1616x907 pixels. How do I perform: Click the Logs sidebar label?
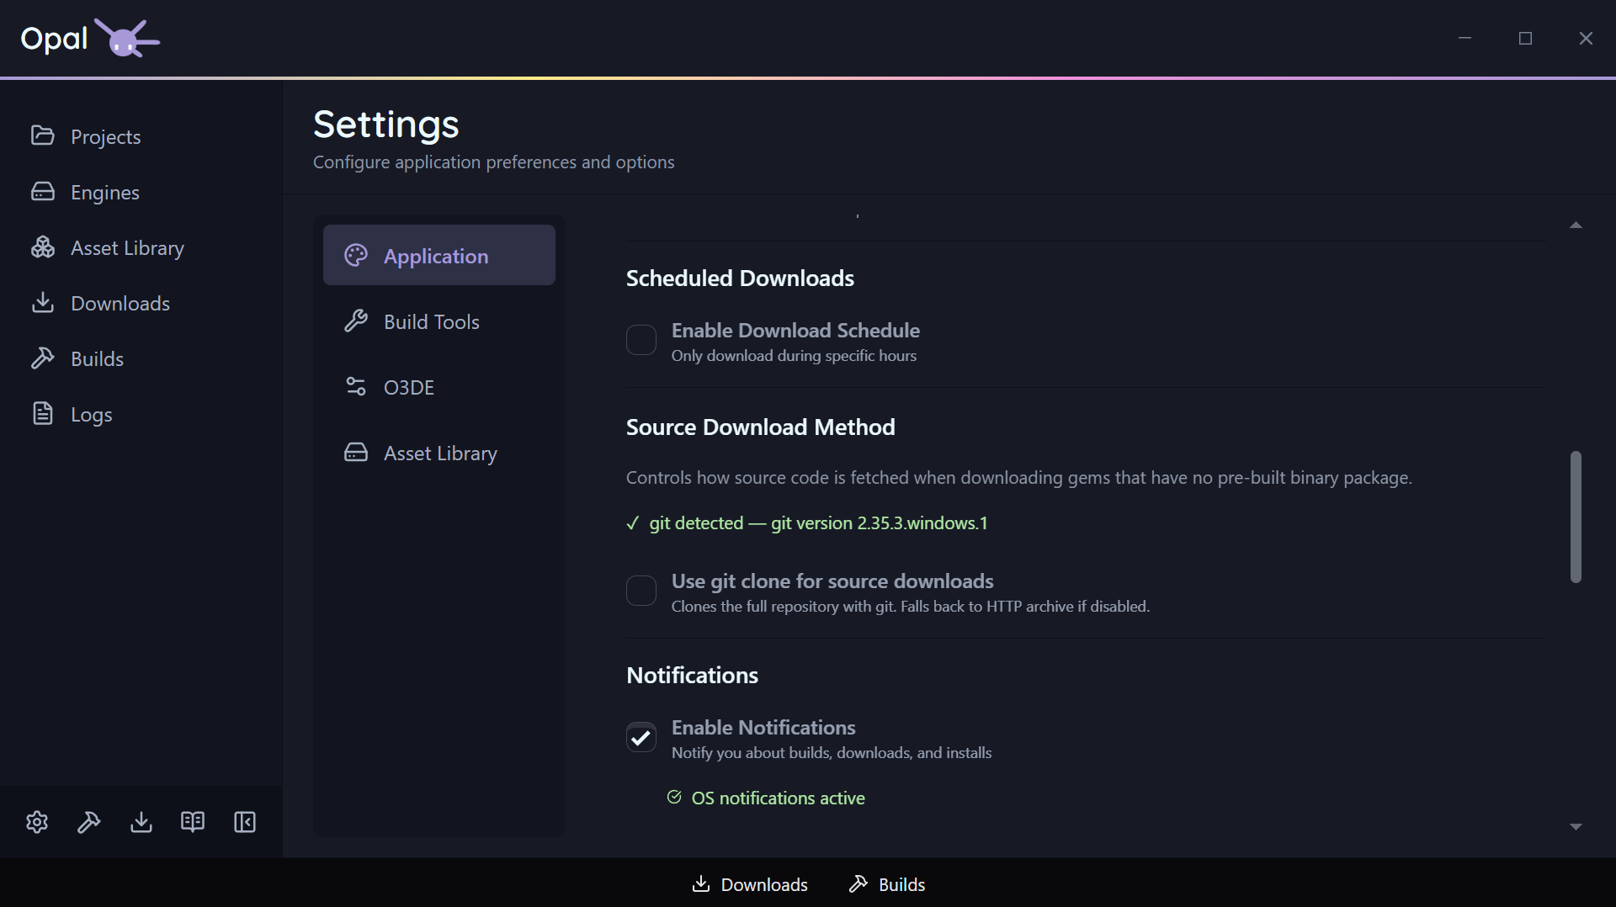(91, 415)
